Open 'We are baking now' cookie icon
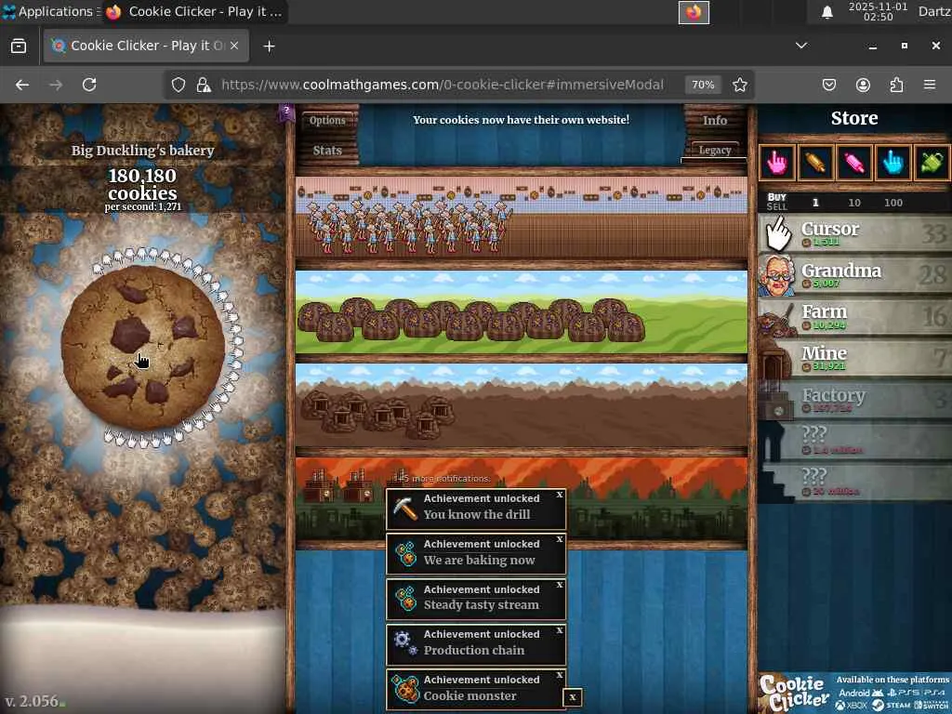Screen dimensions: 952x714 (405, 553)
